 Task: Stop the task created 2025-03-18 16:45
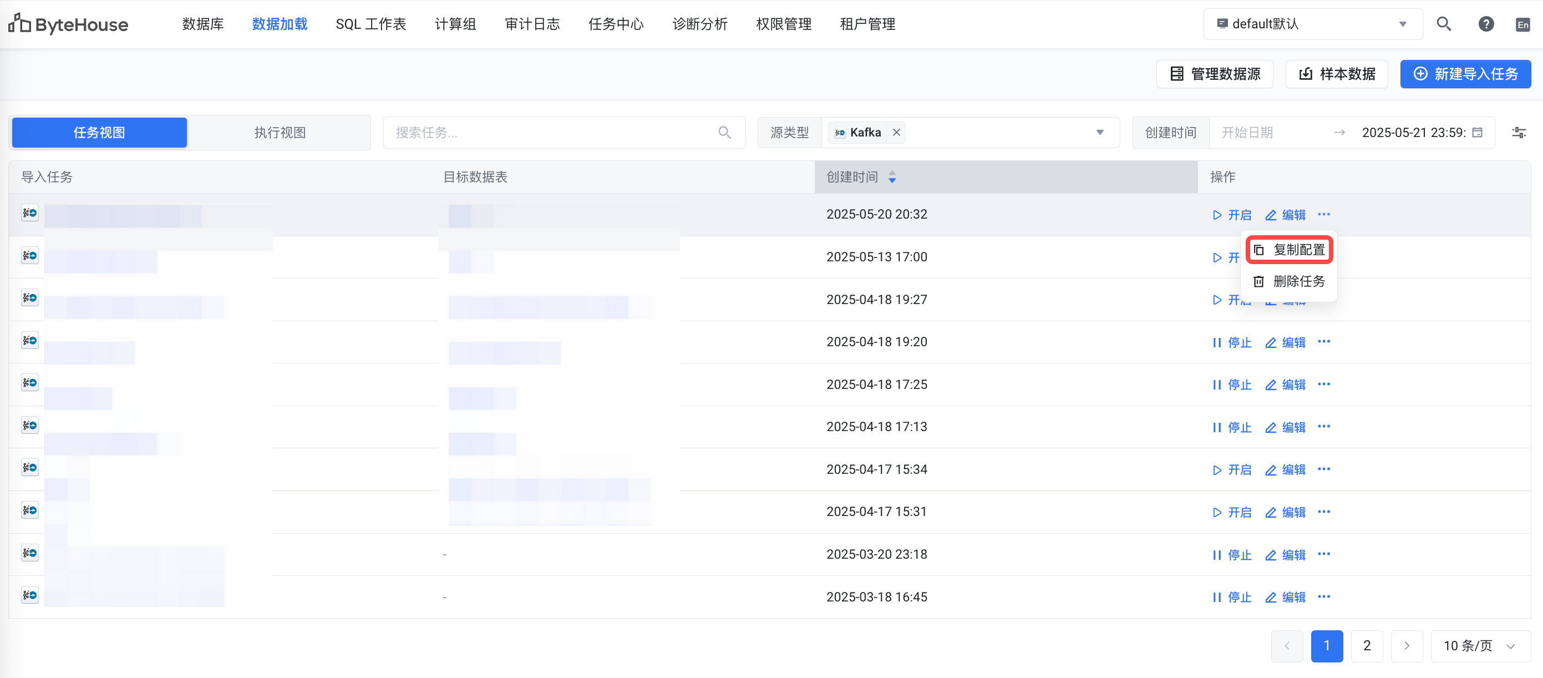click(x=1231, y=597)
